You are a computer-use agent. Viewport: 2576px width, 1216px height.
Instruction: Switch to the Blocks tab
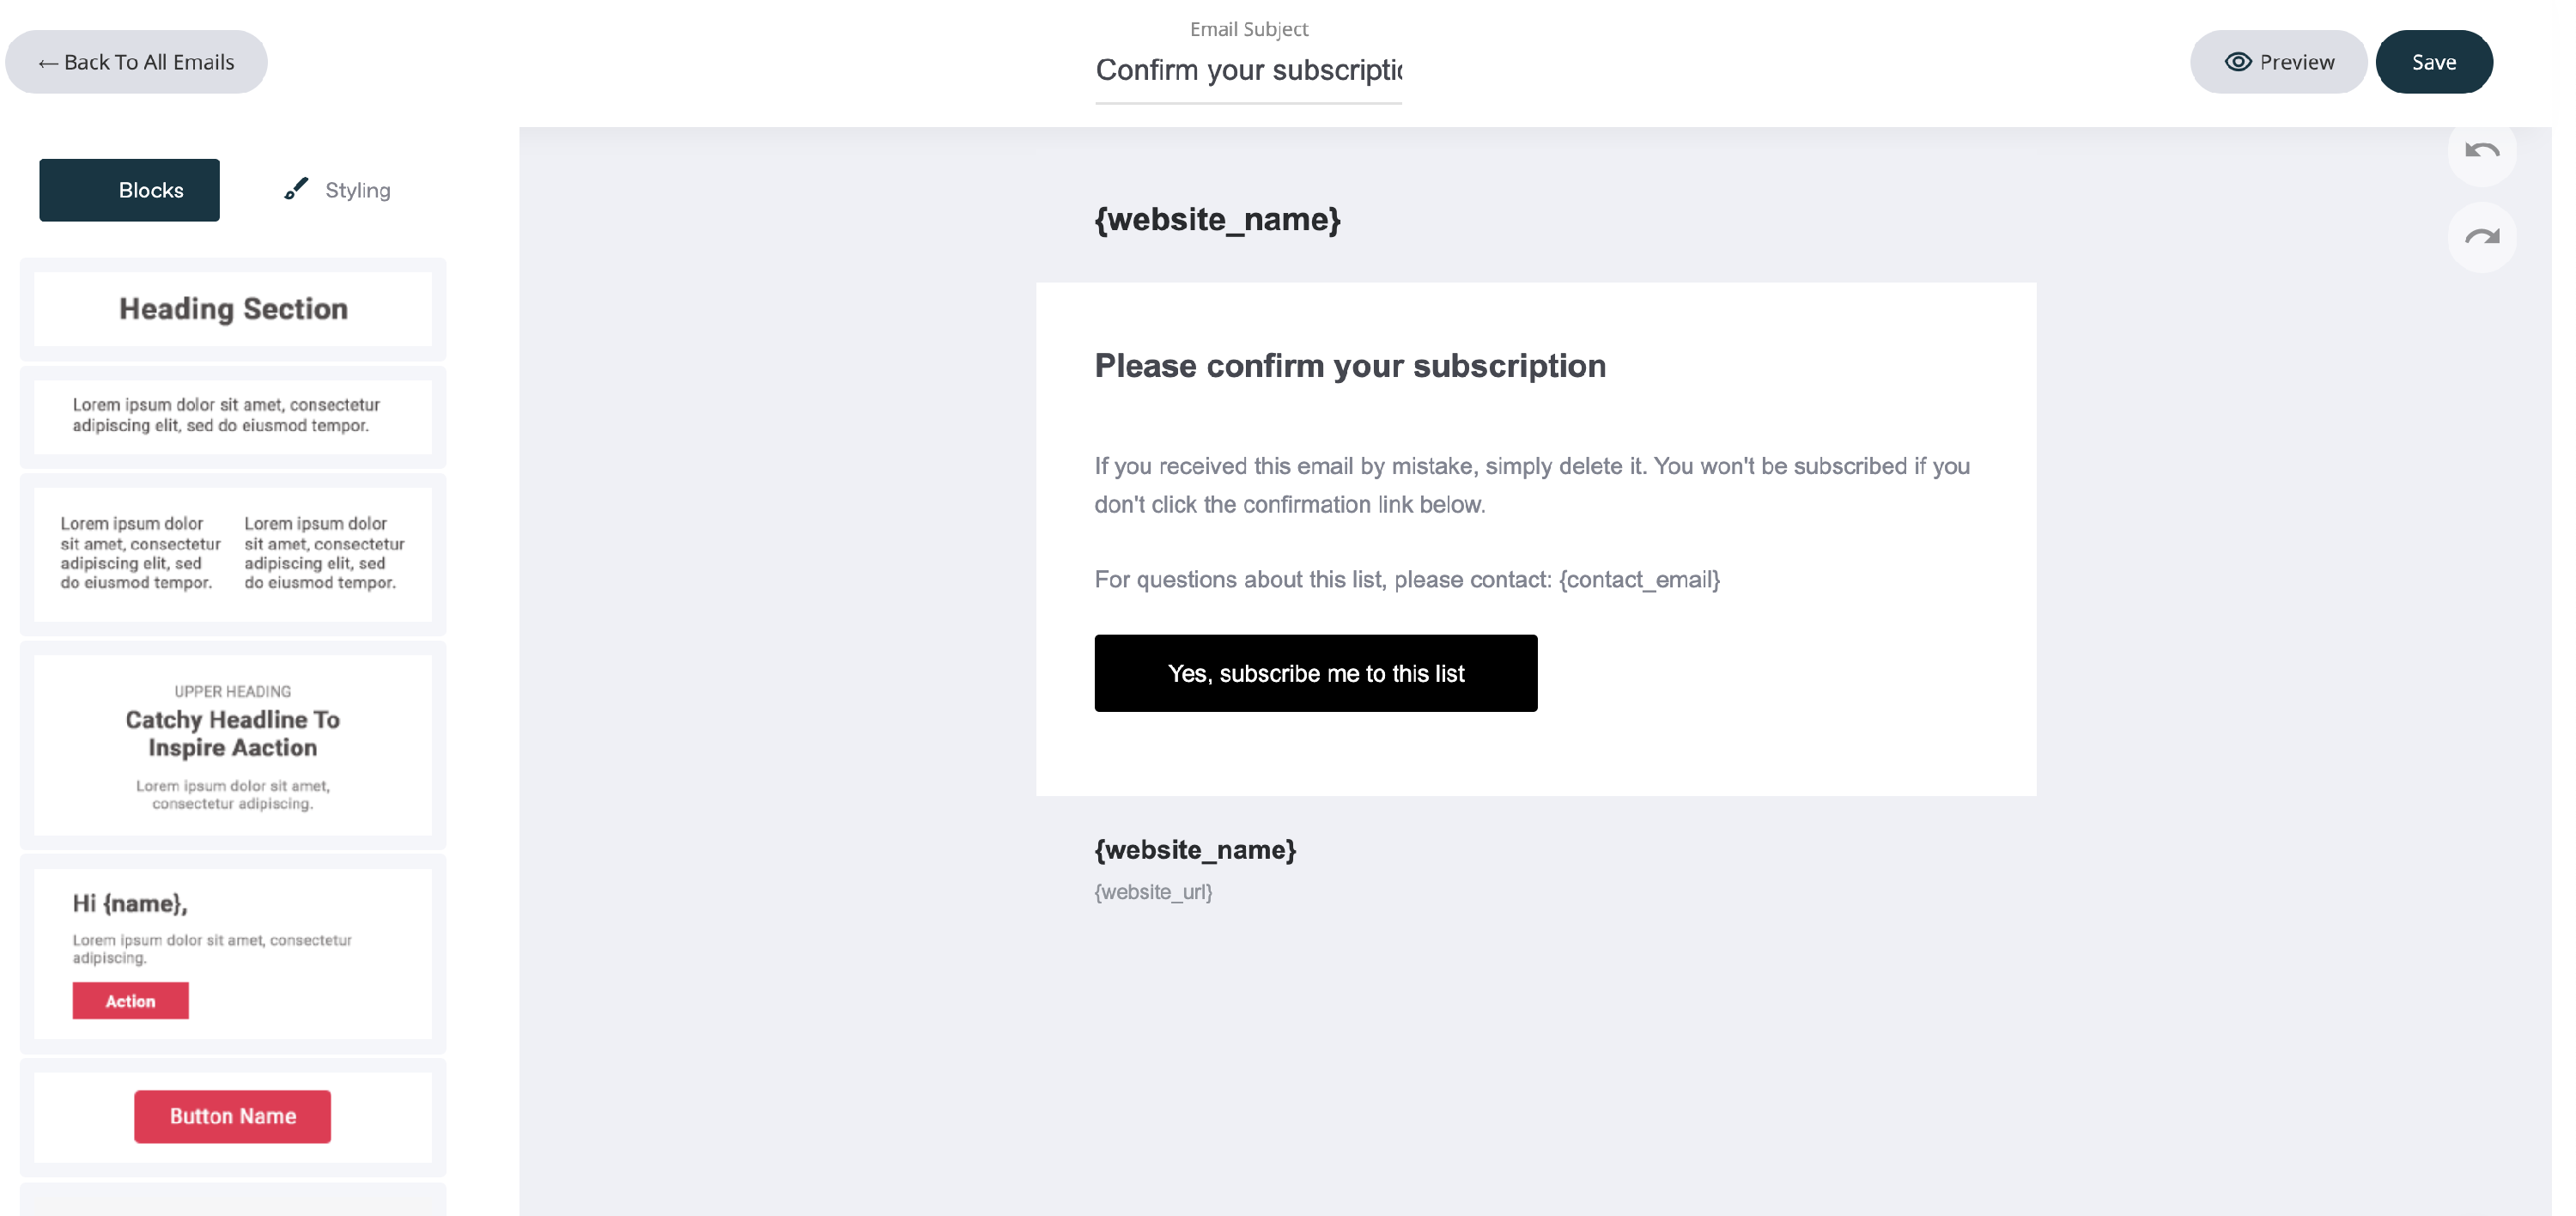point(130,190)
